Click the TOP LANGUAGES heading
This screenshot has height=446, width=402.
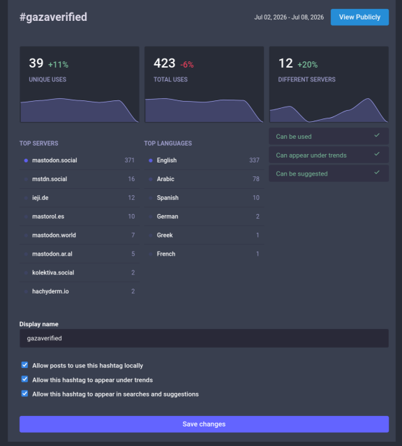(x=167, y=144)
